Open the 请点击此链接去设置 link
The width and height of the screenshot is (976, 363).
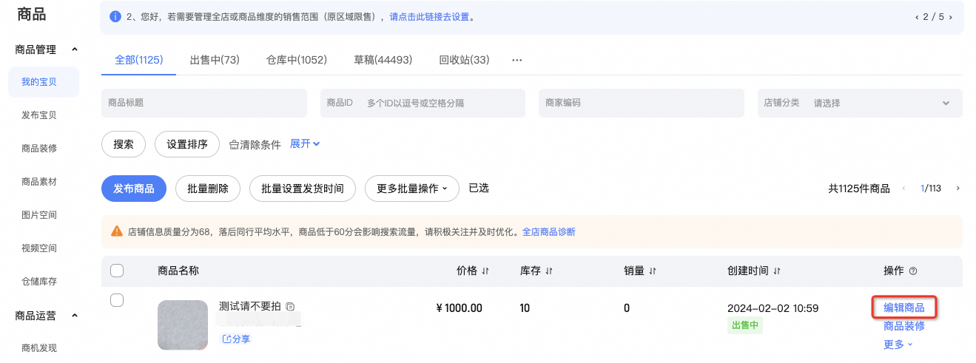[429, 16]
